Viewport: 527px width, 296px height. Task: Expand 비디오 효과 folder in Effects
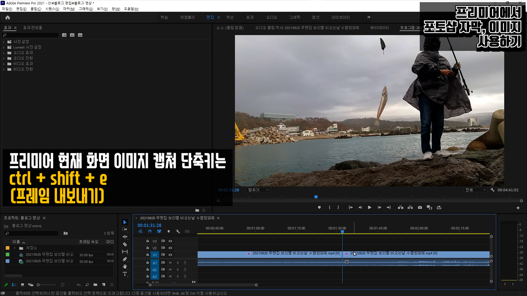(4, 64)
